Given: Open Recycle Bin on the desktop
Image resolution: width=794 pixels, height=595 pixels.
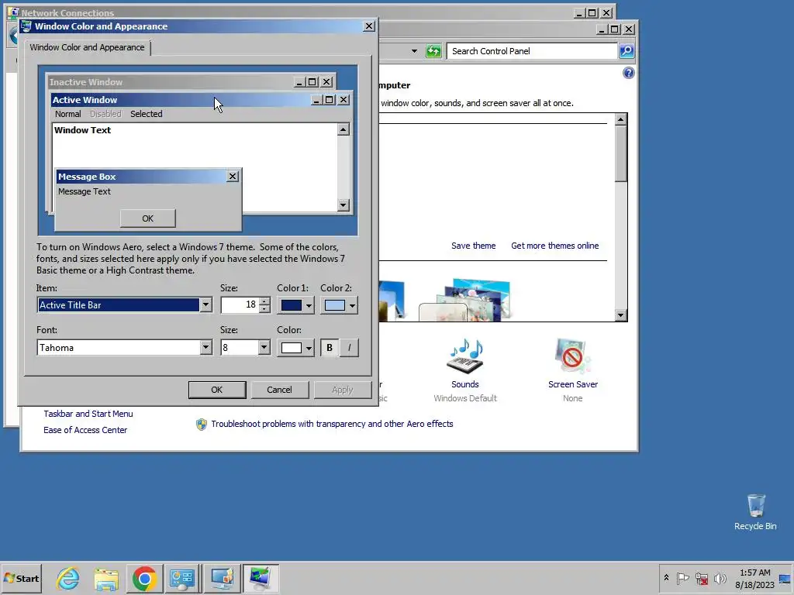Looking at the screenshot, I should tap(755, 512).
